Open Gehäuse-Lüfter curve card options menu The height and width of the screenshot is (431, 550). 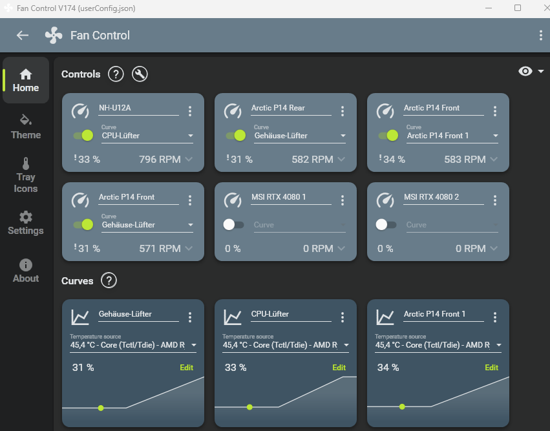pyautogui.click(x=190, y=317)
